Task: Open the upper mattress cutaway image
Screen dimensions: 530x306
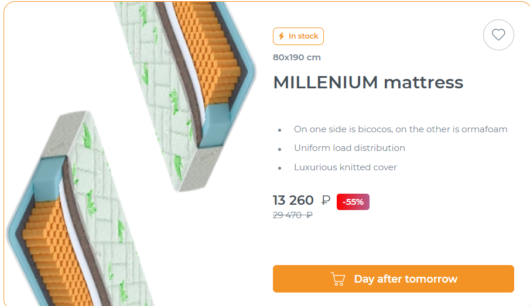Action: (185, 97)
